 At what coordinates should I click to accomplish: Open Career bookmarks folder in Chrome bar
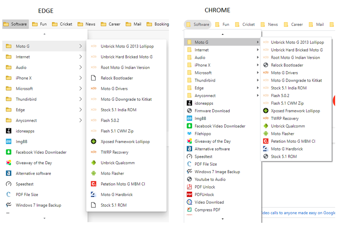(x=293, y=24)
